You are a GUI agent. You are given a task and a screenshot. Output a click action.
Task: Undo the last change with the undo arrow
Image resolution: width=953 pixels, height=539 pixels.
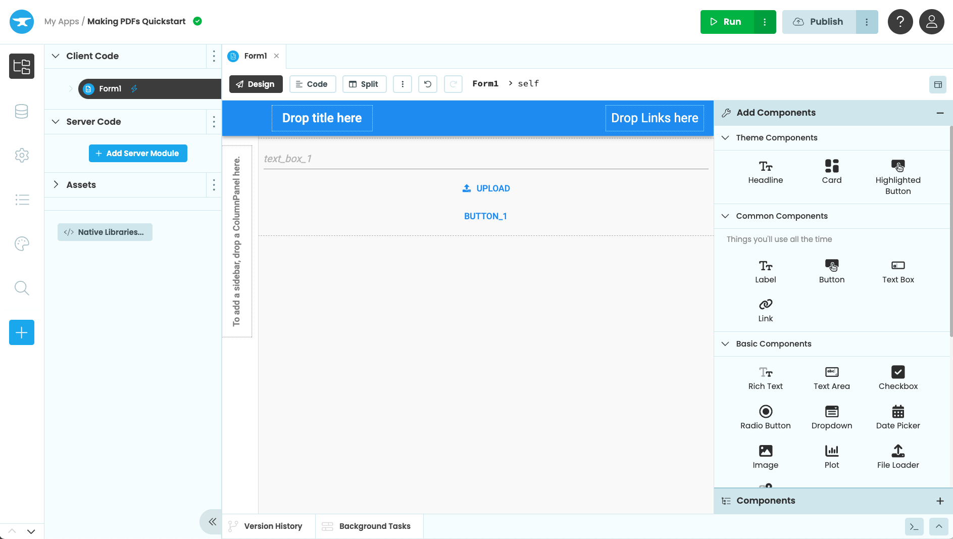pyautogui.click(x=427, y=84)
